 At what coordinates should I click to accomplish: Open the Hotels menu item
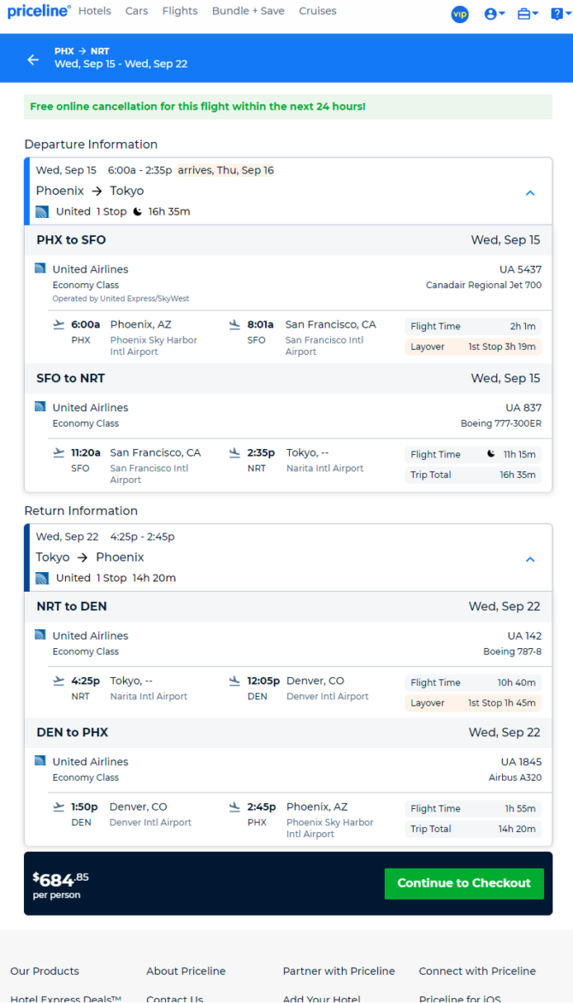tap(95, 11)
